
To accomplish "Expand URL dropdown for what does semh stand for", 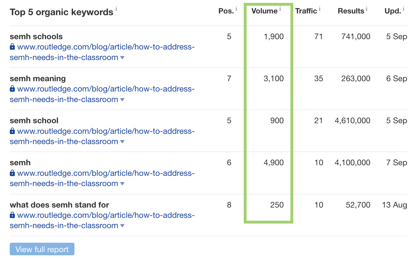I will [122, 226].
